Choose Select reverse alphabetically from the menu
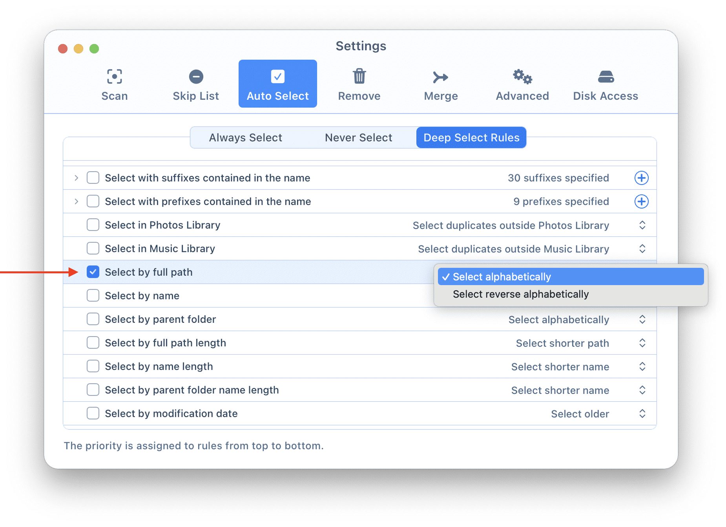 (520, 295)
